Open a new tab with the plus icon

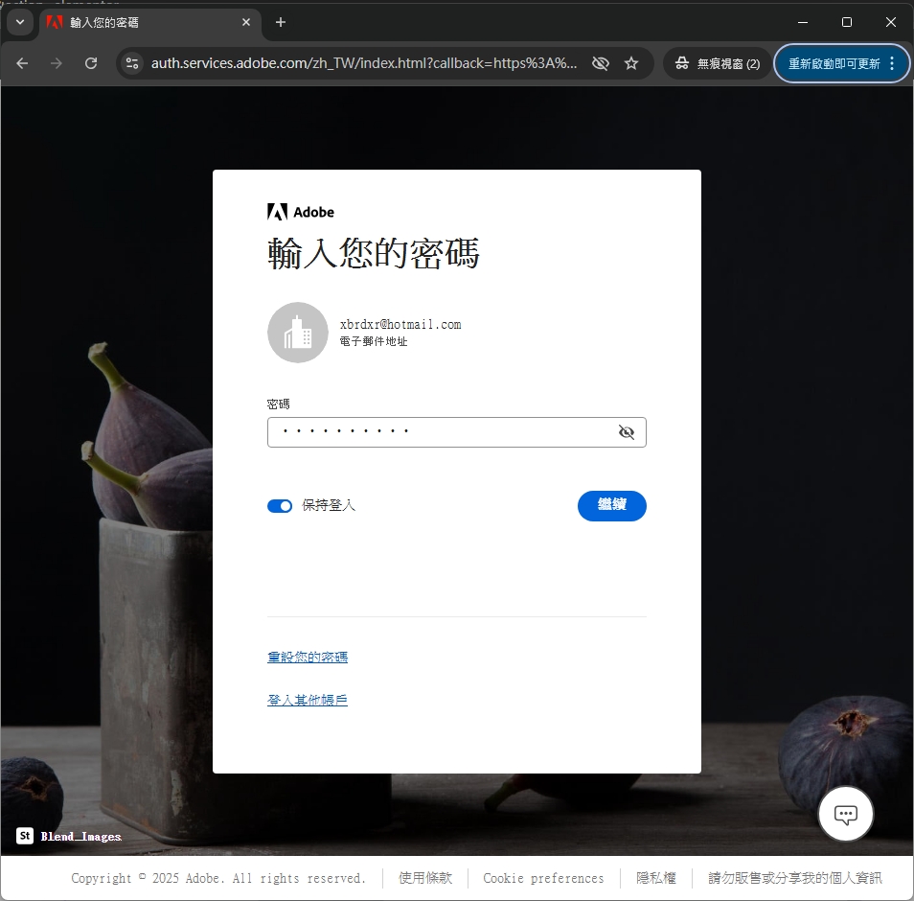281,22
